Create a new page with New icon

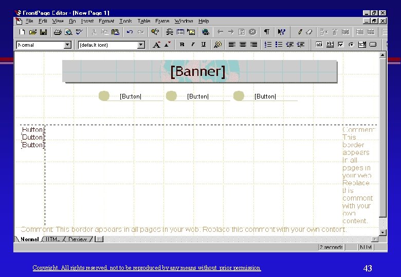point(22,32)
